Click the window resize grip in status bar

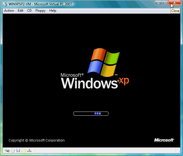(179, 152)
